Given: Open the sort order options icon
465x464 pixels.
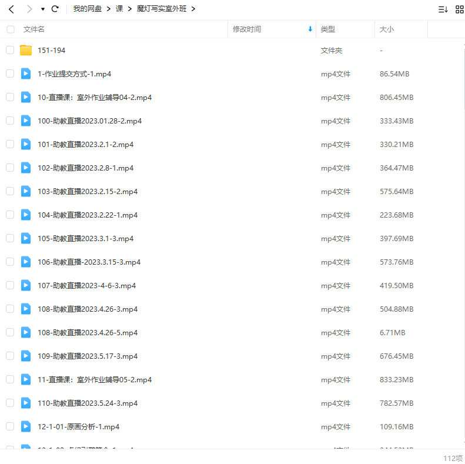Looking at the screenshot, I should click(x=443, y=9).
